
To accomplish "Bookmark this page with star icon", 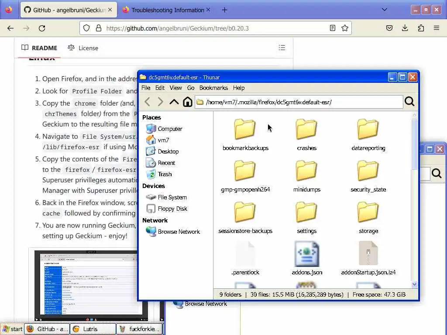I will pos(345,28).
